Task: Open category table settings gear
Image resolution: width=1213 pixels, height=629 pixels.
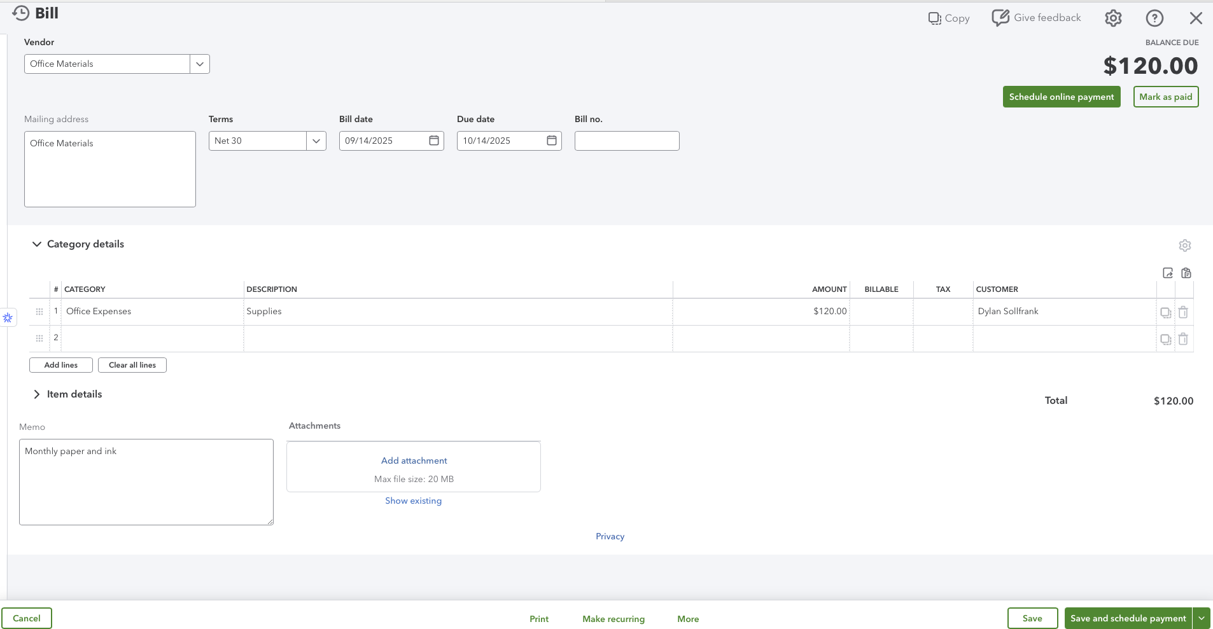Action: (x=1184, y=245)
